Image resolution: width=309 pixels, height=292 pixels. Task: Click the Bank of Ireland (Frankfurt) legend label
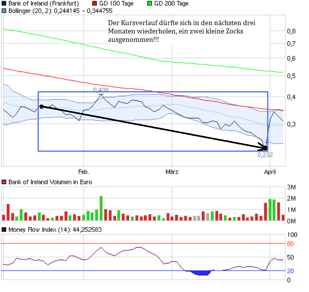[44, 3]
